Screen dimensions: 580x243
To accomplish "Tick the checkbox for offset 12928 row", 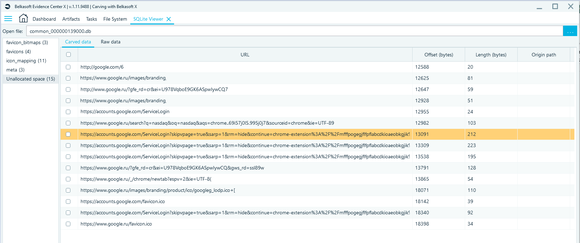I will (68, 101).
